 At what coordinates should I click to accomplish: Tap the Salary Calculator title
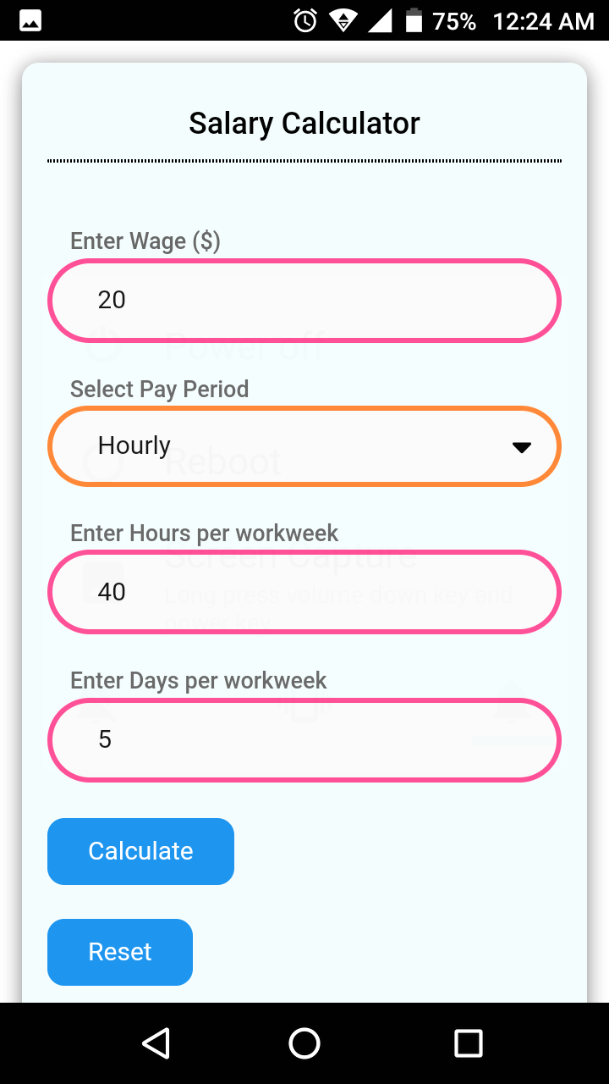304,124
